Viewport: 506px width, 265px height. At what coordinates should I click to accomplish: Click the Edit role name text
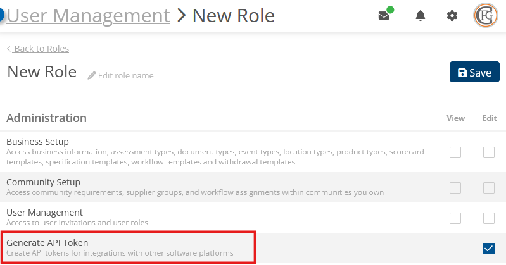pyautogui.click(x=125, y=75)
